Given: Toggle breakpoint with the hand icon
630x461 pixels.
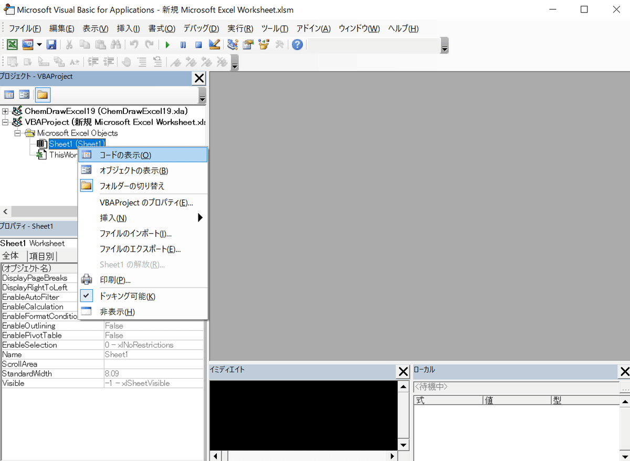Looking at the screenshot, I should (126, 62).
